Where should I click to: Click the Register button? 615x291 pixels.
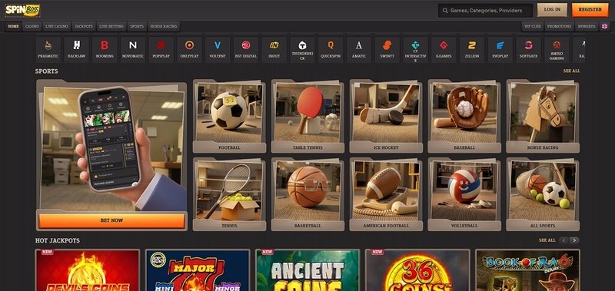[x=590, y=10]
